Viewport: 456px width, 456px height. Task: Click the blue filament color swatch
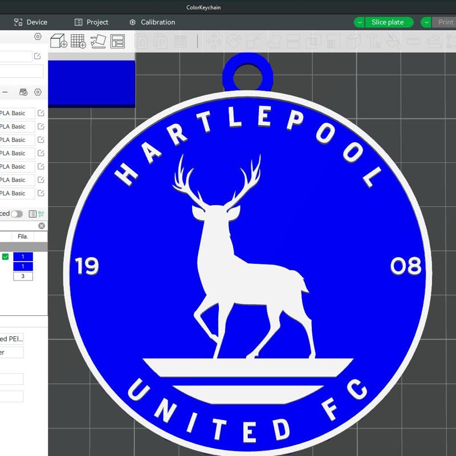click(x=23, y=256)
